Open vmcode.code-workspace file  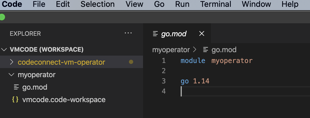[x=71, y=100]
